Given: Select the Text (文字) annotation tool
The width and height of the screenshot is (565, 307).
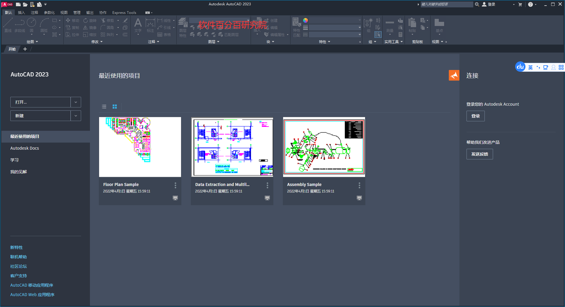Looking at the screenshot, I should (x=138, y=25).
